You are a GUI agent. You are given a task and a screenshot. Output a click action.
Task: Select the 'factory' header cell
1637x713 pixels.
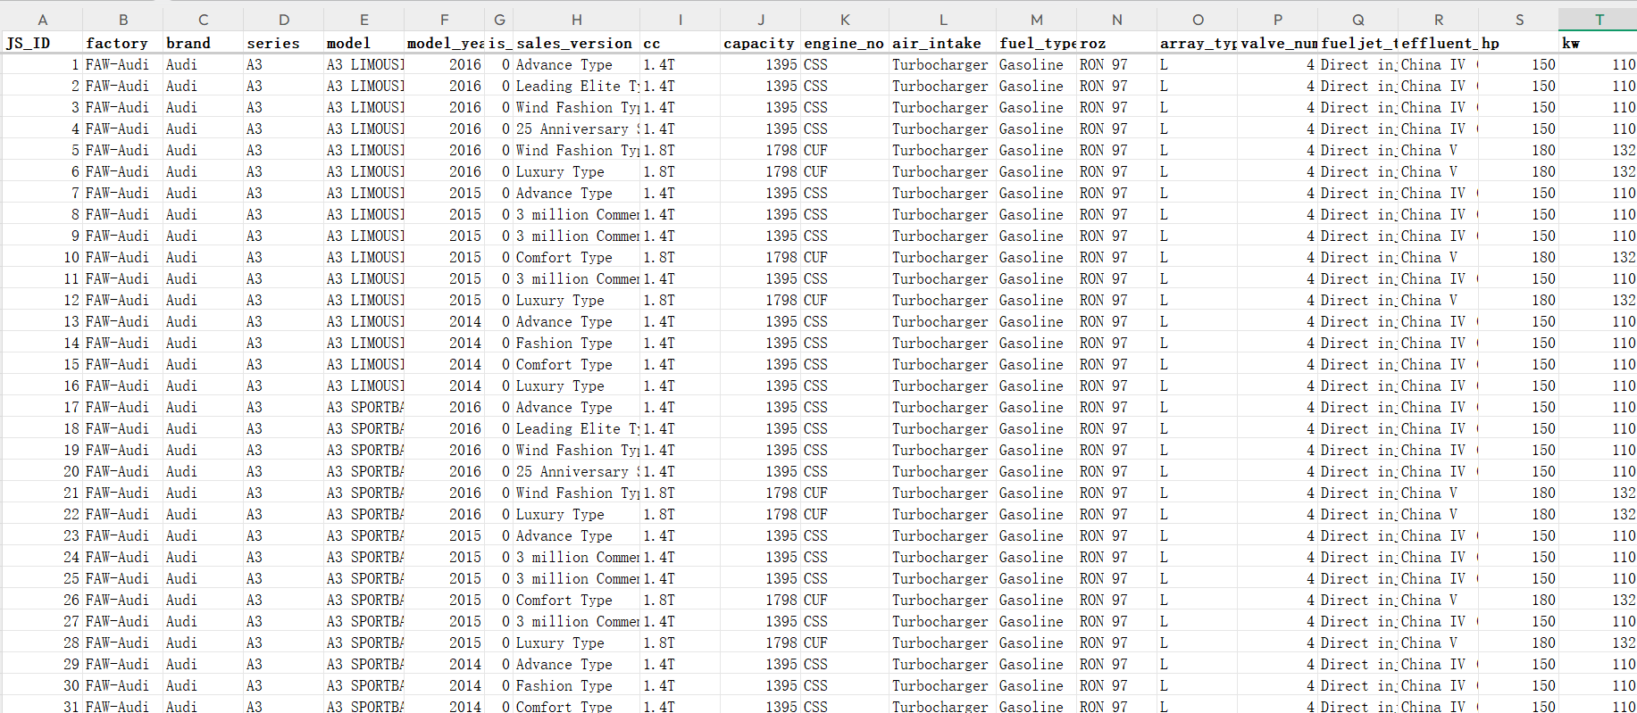click(x=122, y=43)
